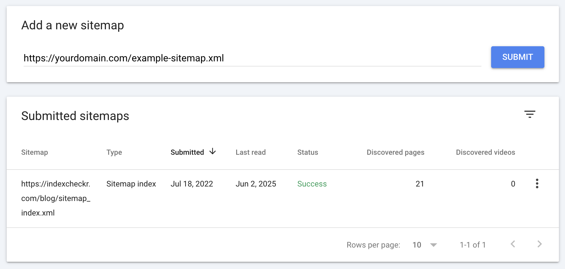Toggle the Submitted column sort arrow
565x269 pixels.
pyautogui.click(x=213, y=151)
